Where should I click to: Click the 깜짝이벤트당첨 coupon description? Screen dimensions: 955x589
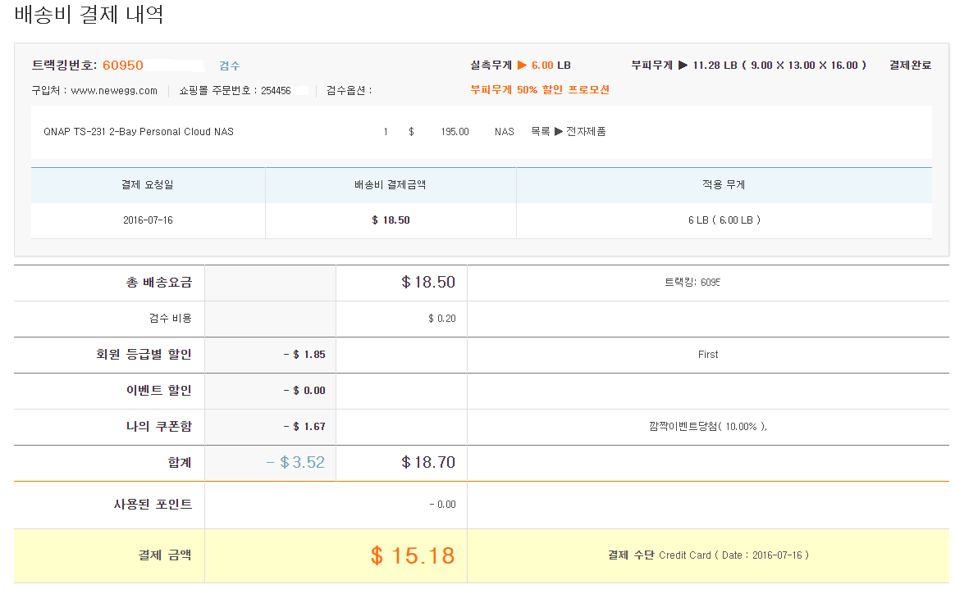point(707,427)
